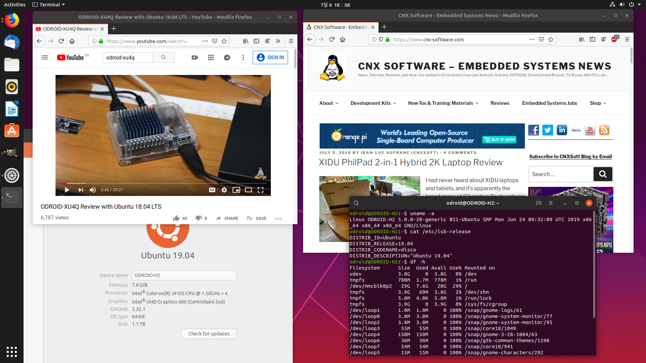Open CNX Software Facebook page icon
The width and height of the screenshot is (646, 363).
click(534, 130)
